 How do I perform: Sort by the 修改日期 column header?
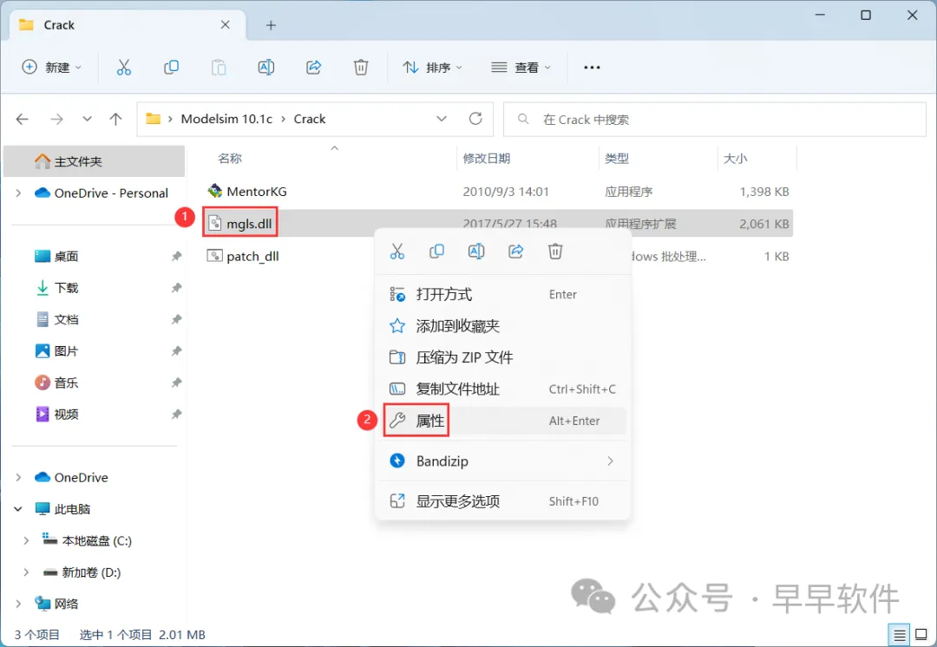coord(487,159)
